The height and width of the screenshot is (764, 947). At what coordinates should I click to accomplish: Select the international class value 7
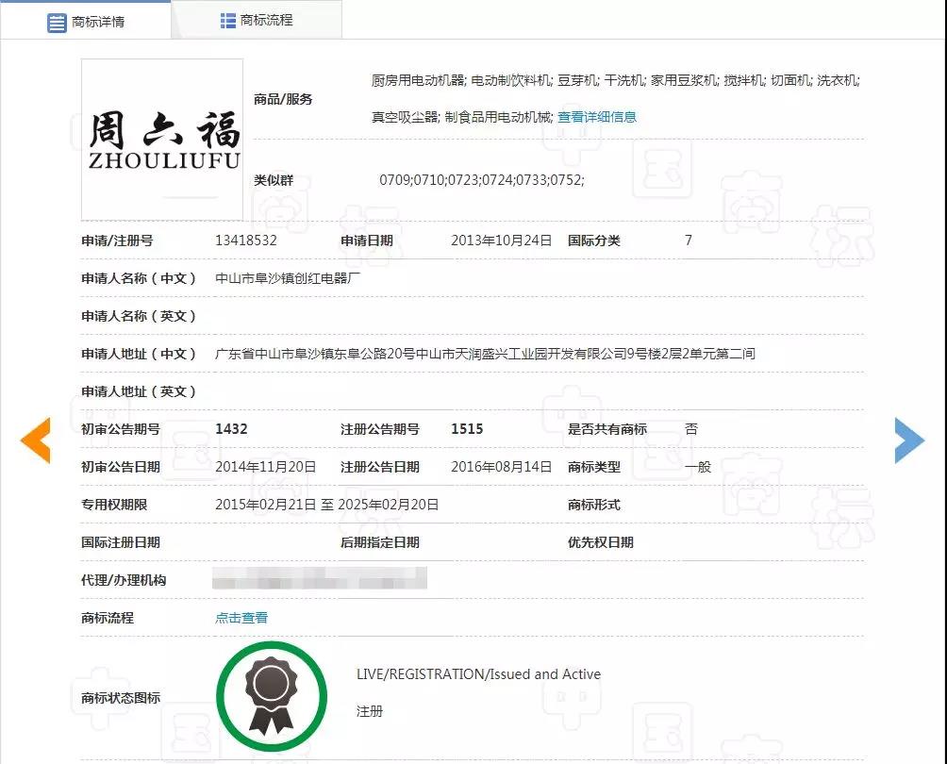click(x=689, y=241)
